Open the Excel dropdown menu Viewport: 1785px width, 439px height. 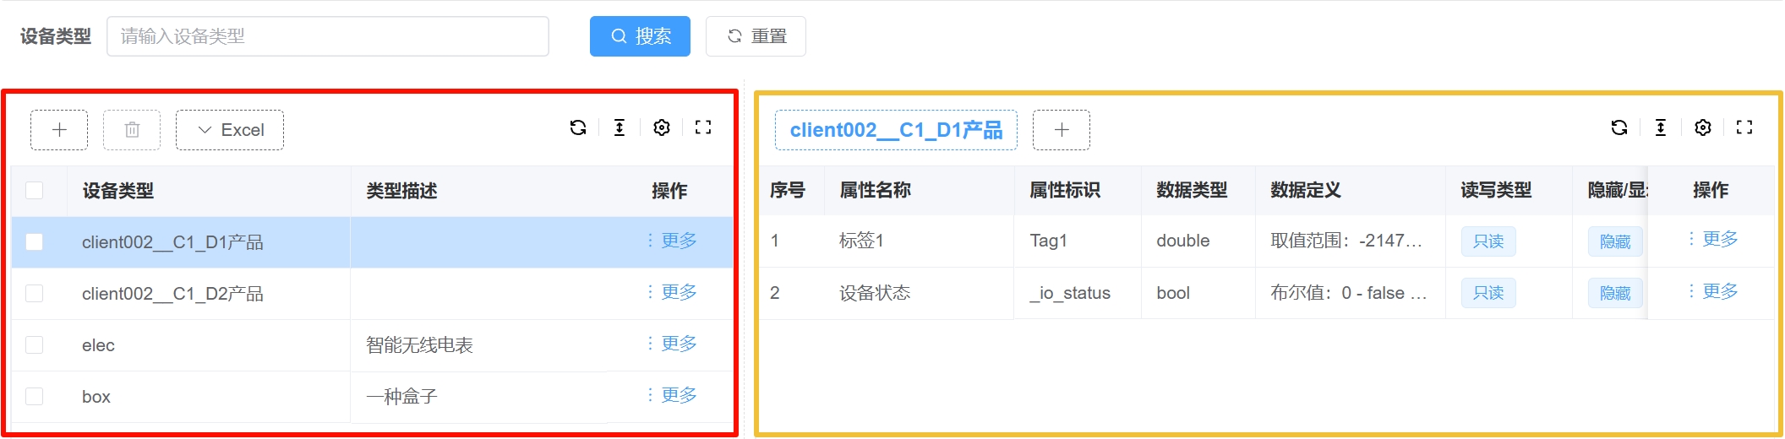pos(230,130)
